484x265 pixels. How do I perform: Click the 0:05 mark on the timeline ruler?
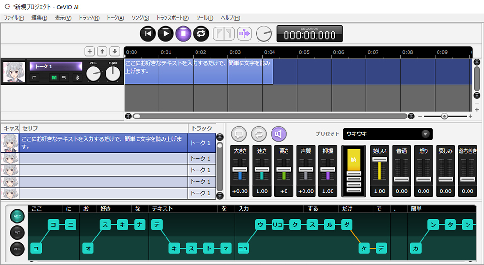[304, 52]
